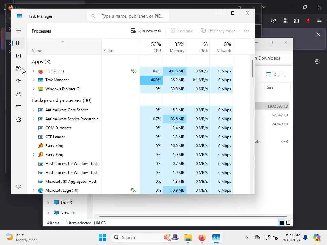
Task: Select 1,932,393 KB file row in Explorer
Action: tap(272, 106)
